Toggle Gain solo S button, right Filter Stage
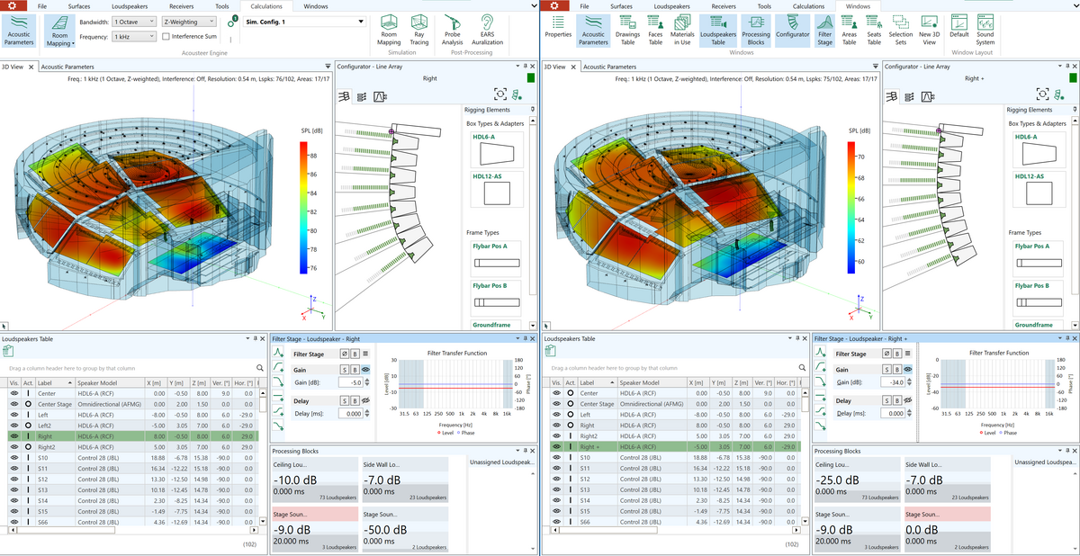 pyautogui.click(x=885, y=369)
